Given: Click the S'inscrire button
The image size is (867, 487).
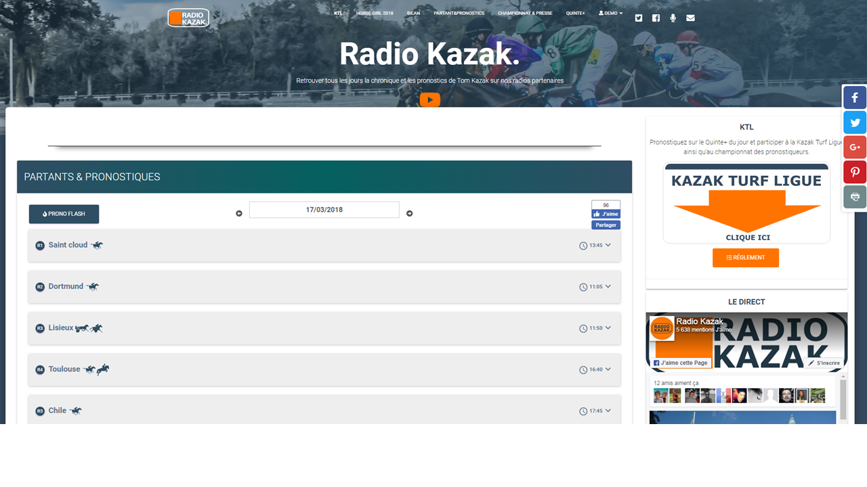Looking at the screenshot, I should point(824,363).
